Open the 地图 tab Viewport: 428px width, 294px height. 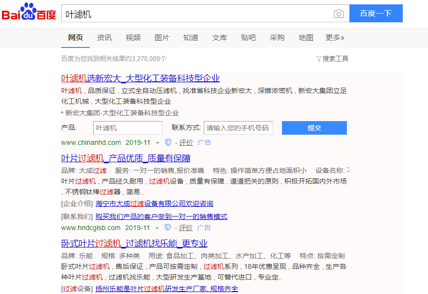pyautogui.click(x=306, y=38)
